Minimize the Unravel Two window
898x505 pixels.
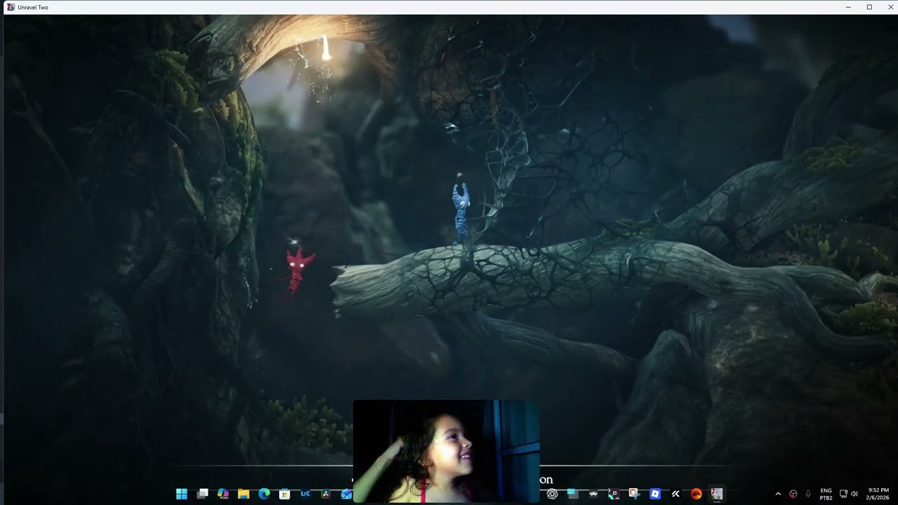click(848, 7)
